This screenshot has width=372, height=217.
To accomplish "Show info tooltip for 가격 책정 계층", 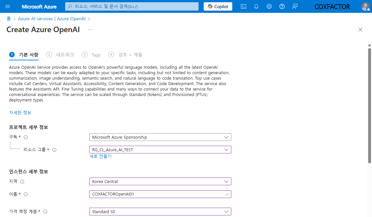I will pos(45,212).
